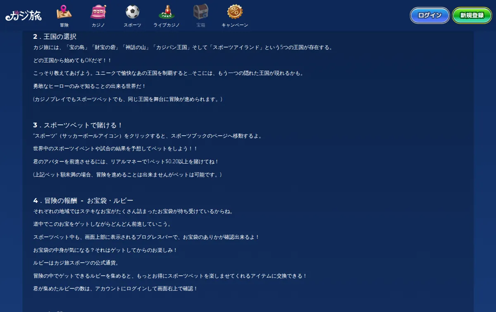Screen dimensions: 496x312
Task: Select the カジノ menu label
Action: coord(98,25)
